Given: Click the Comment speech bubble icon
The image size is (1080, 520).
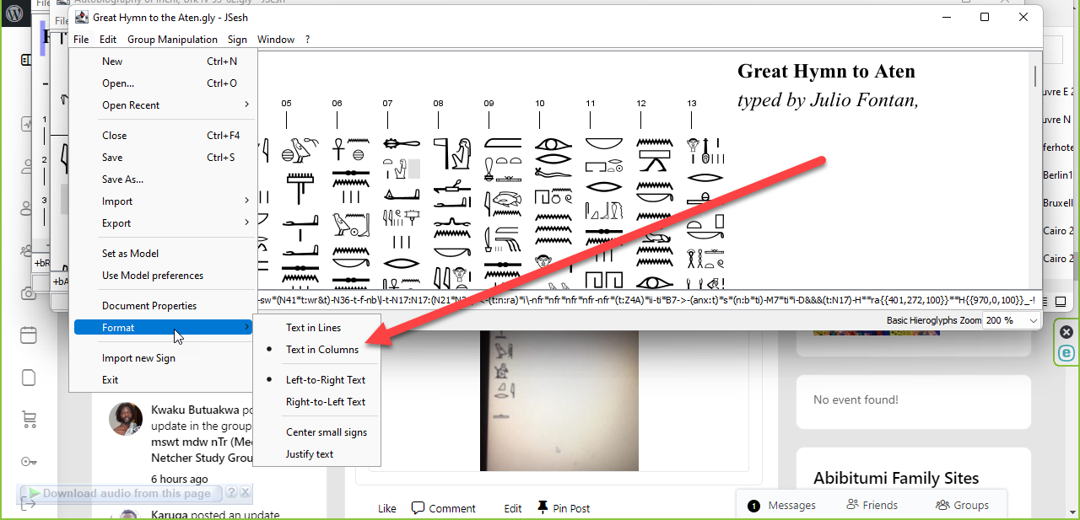Looking at the screenshot, I should pos(418,507).
